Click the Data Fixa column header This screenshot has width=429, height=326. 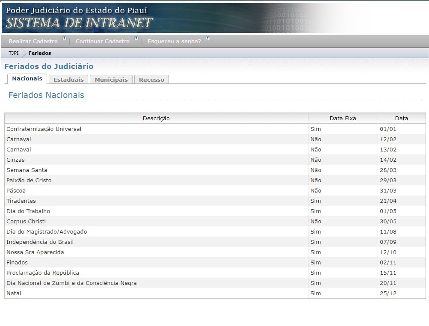pyautogui.click(x=343, y=119)
